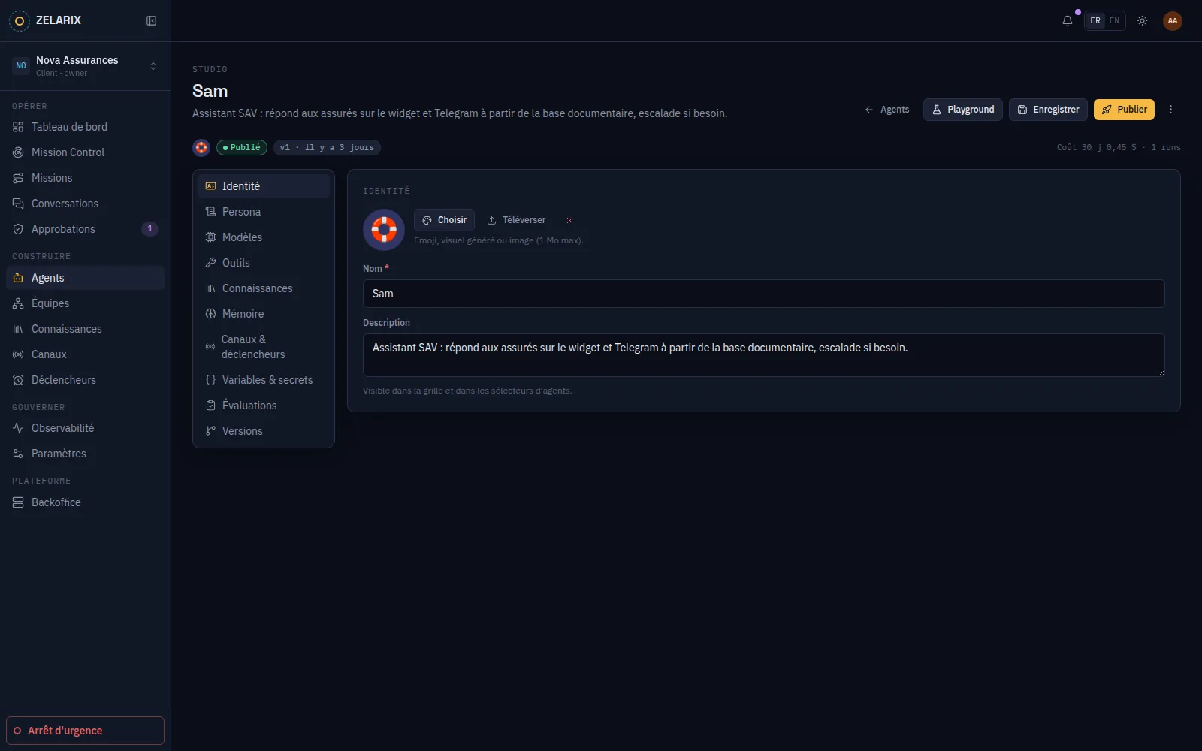
Task: Open Mission Control in sidebar
Action: point(85,152)
